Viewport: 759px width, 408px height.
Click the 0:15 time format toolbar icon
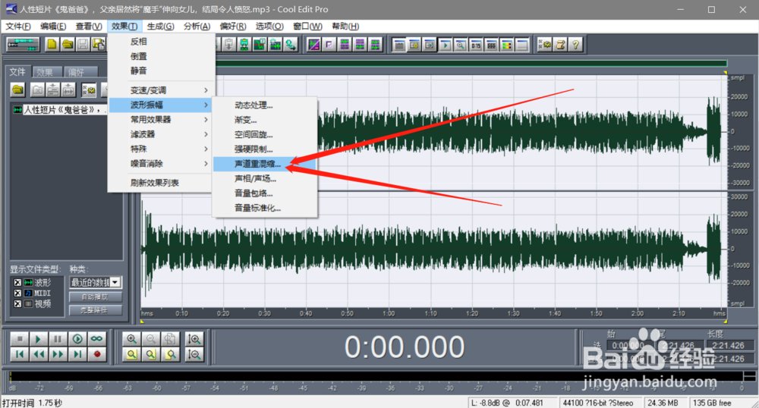476,46
